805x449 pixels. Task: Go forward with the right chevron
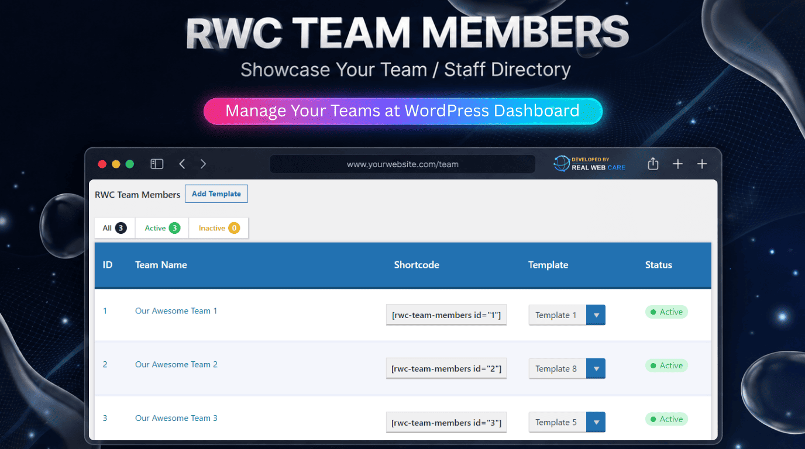click(x=203, y=164)
